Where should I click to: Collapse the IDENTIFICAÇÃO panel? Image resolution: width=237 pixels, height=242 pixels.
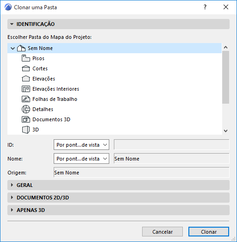[12, 24]
